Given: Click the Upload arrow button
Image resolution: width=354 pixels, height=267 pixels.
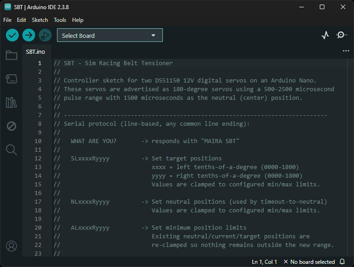Looking at the screenshot, I should pyautogui.click(x=29, y=35).
